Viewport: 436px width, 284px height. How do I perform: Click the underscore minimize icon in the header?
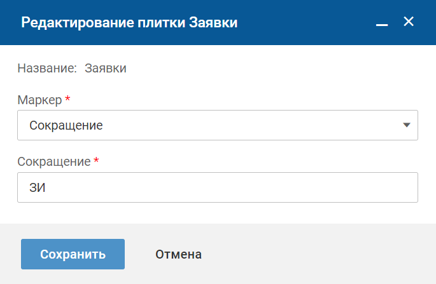(x=382, y=24)
